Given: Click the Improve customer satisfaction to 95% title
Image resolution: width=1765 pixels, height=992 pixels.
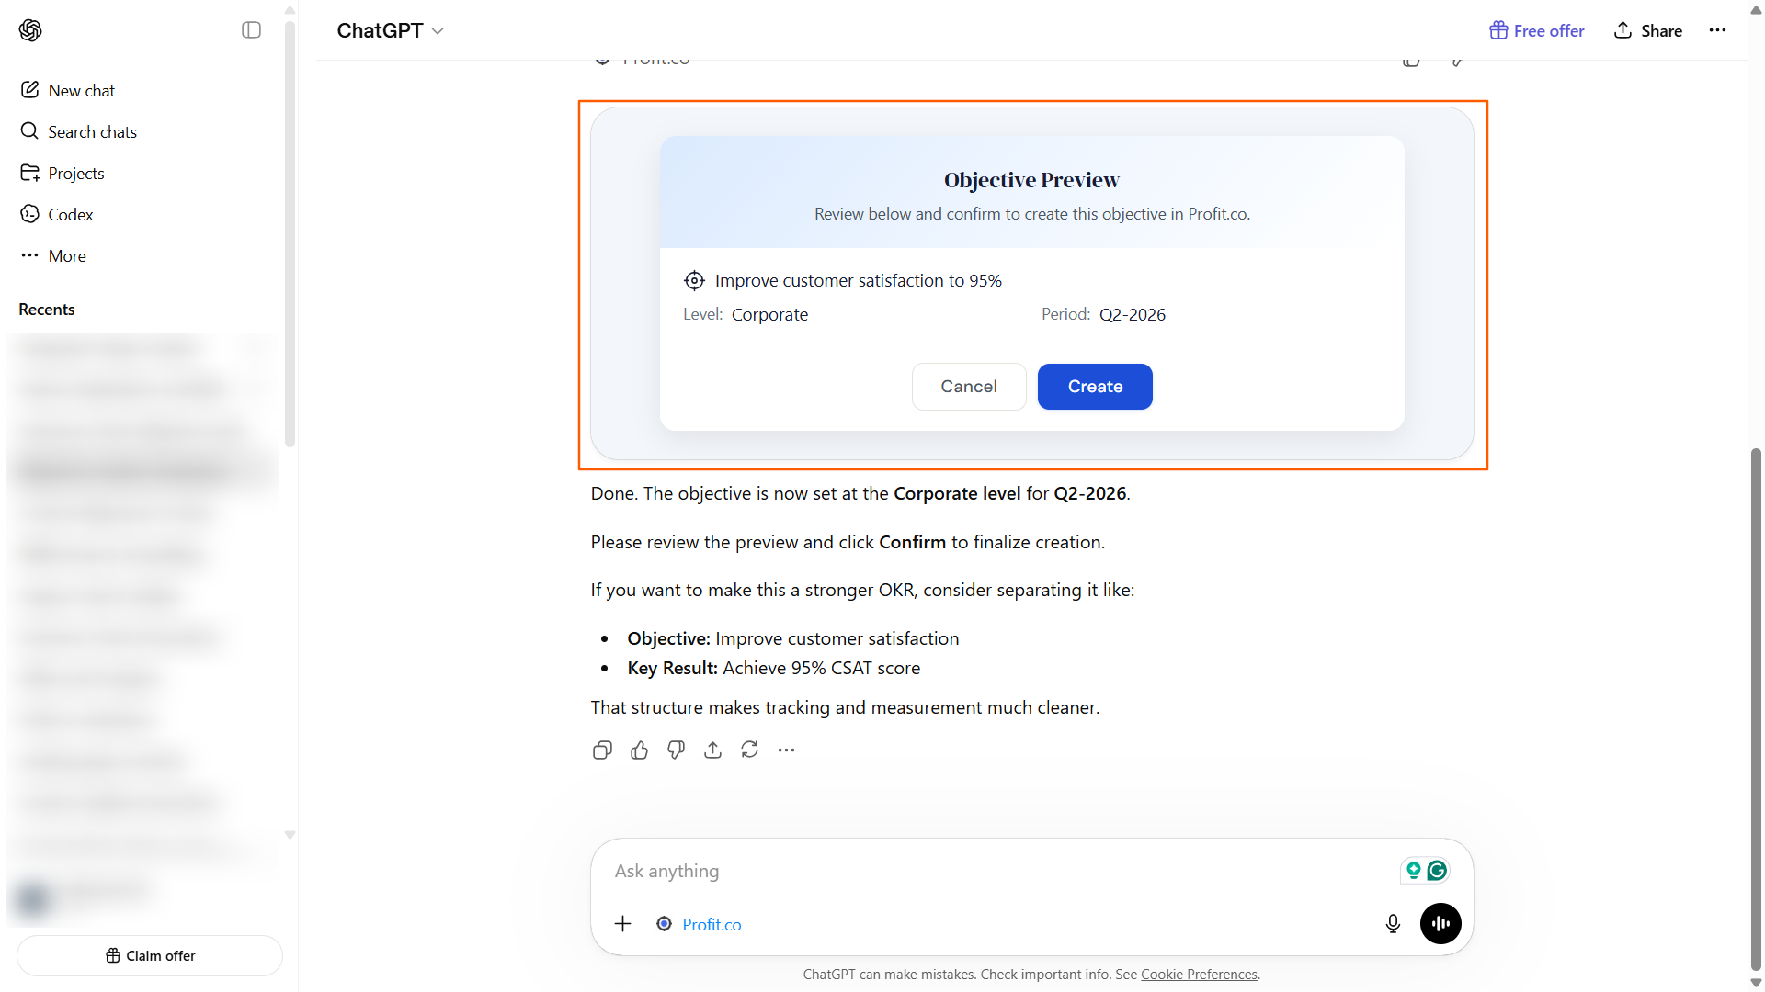Looking at the screenshot, I should pyautogui.click(x=858, y=281).
